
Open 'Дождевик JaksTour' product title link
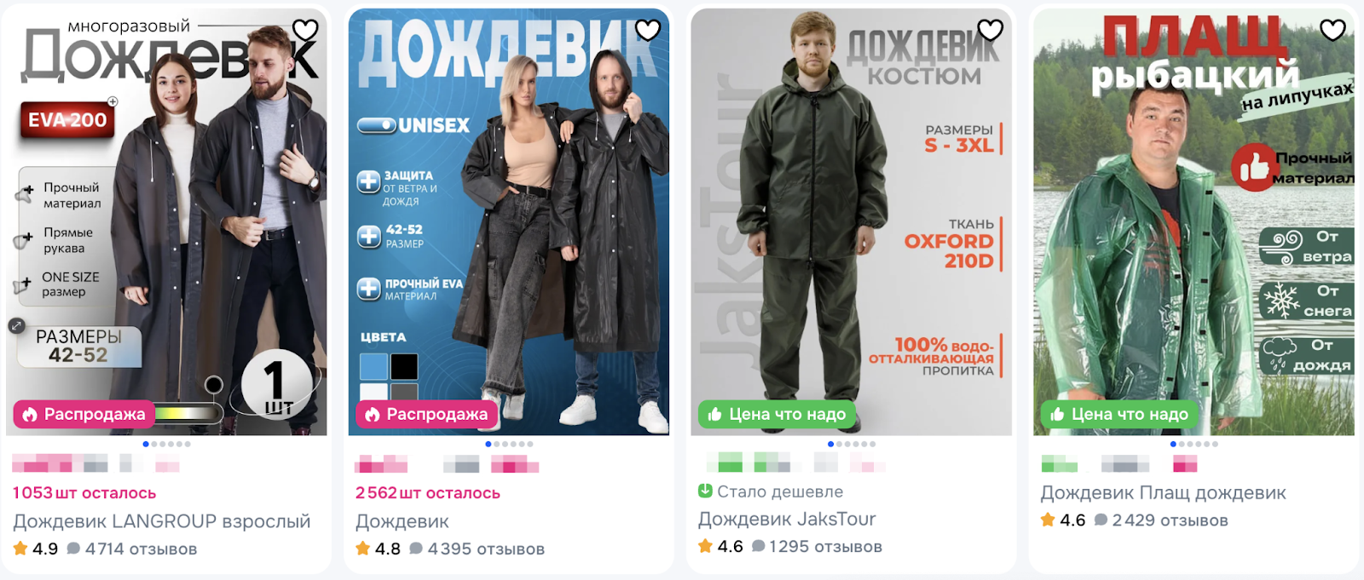787,519
